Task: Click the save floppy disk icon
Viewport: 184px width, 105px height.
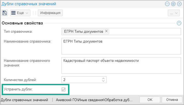Action: pos(5,13)
